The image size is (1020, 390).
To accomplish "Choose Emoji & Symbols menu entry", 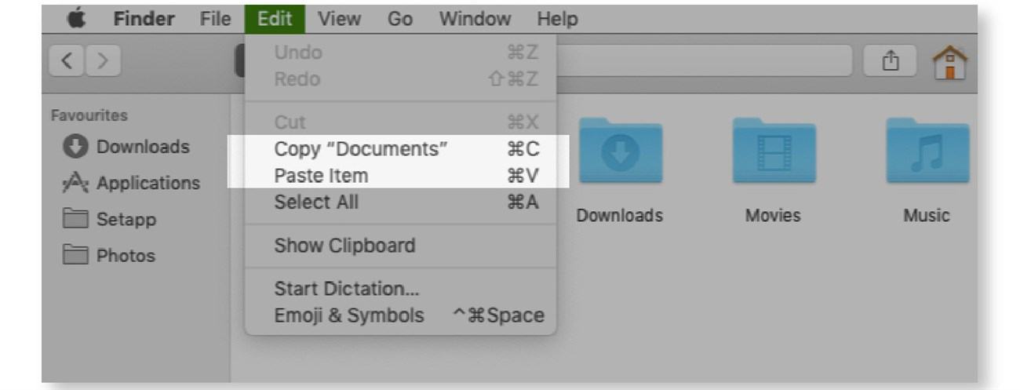I will (x=400, y=315).
